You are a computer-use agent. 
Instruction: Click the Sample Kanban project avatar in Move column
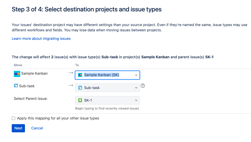coord(17,74)
